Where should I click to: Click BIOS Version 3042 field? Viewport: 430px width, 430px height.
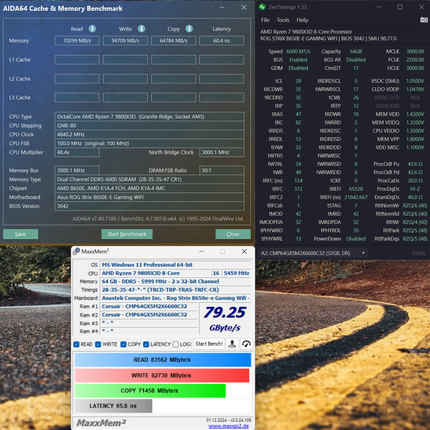coord(149,206)
